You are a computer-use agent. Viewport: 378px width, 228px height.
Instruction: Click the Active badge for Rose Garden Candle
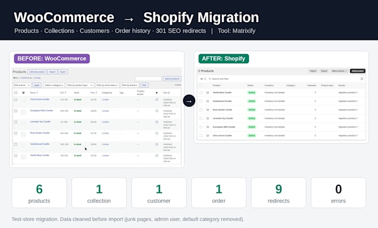coord(252,110)
